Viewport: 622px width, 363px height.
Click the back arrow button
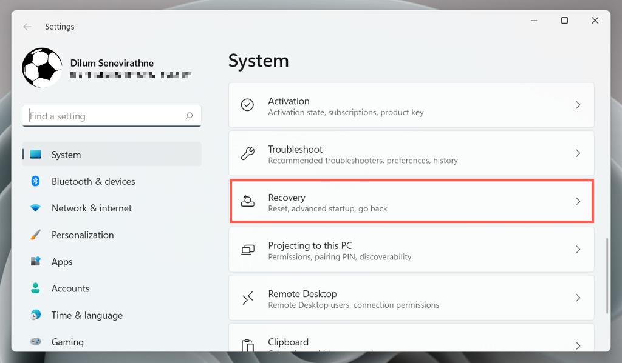[27, 27]
